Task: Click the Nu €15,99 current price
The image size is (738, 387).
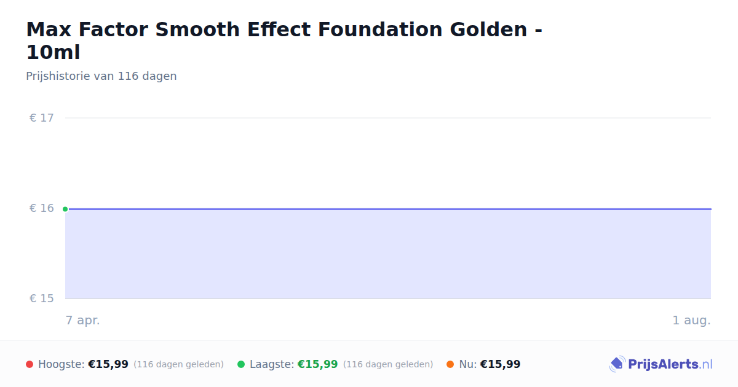Action: [500, 364]
